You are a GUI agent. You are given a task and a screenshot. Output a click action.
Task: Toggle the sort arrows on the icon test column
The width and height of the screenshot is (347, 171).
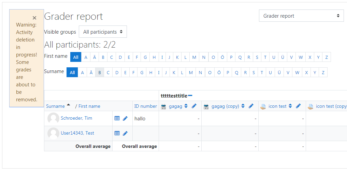click(290, 106)
